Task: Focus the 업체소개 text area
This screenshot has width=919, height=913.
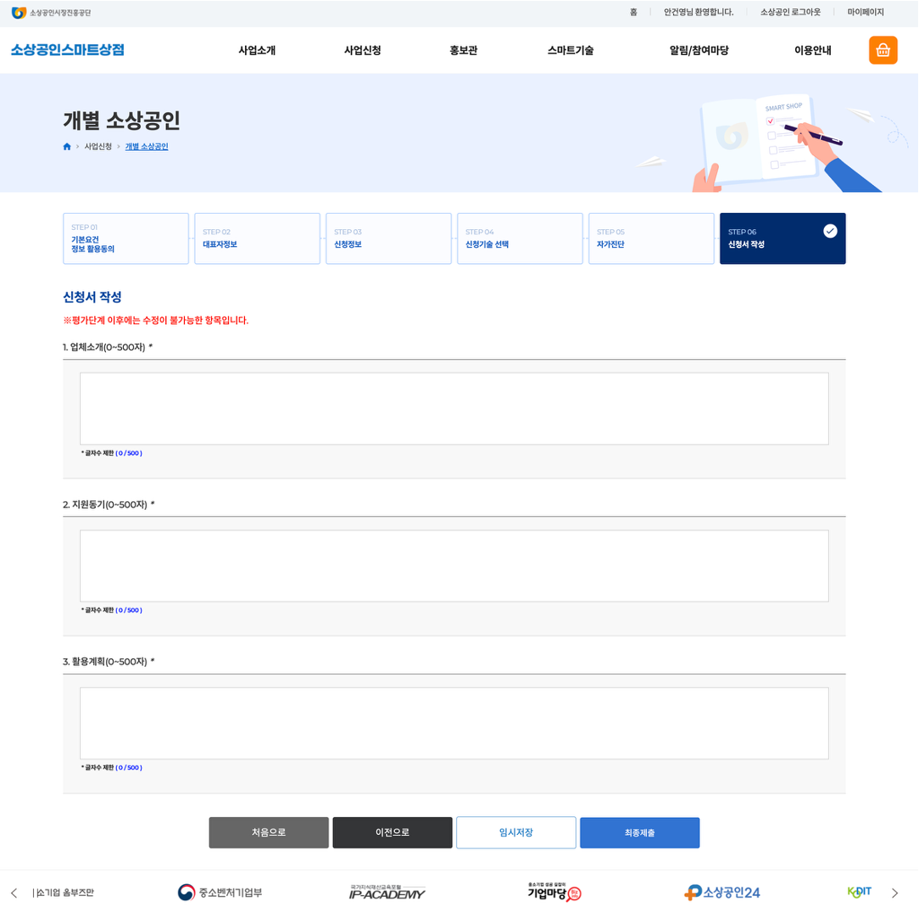Action: pos(454,408)
